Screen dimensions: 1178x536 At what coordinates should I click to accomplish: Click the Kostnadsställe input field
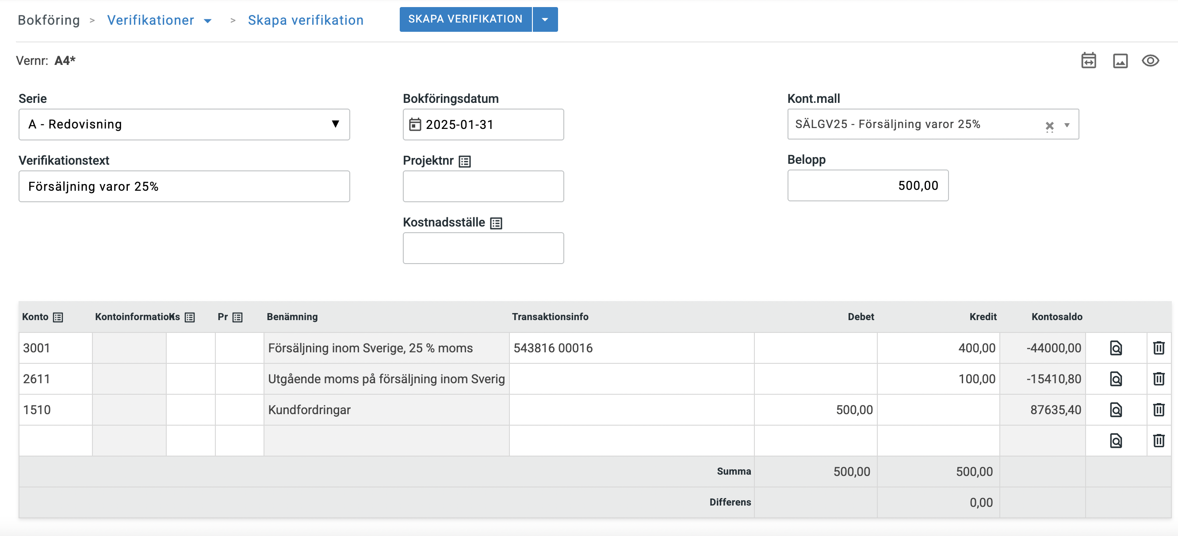(483, 248)
